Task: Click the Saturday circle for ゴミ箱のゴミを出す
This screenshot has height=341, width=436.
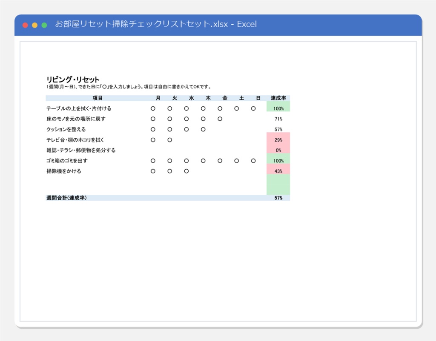Action: coord(237,161)
